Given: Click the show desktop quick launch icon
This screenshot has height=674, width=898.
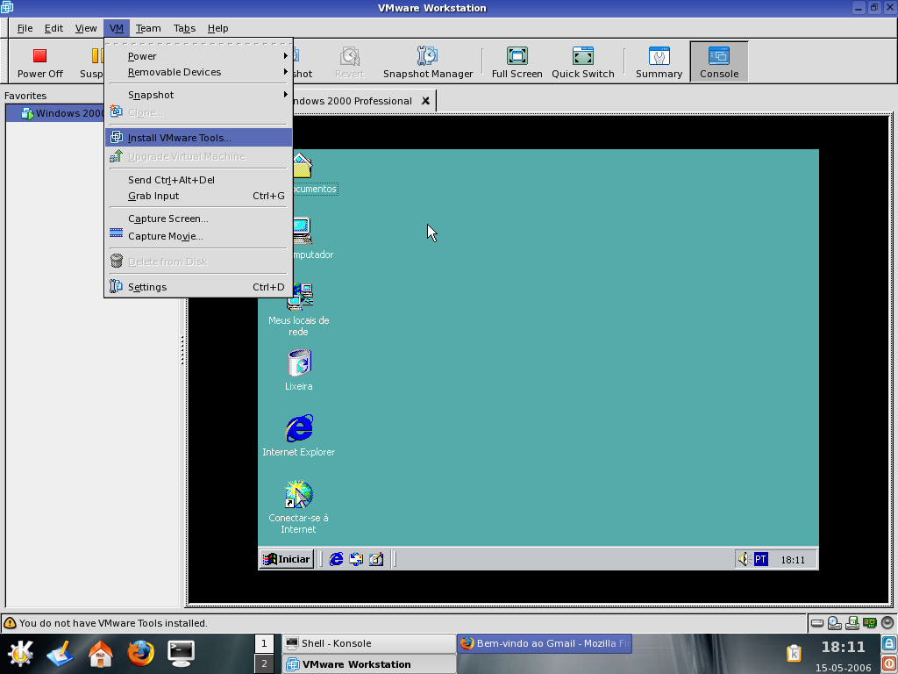Looking at the screenshot, I should 375,559.
